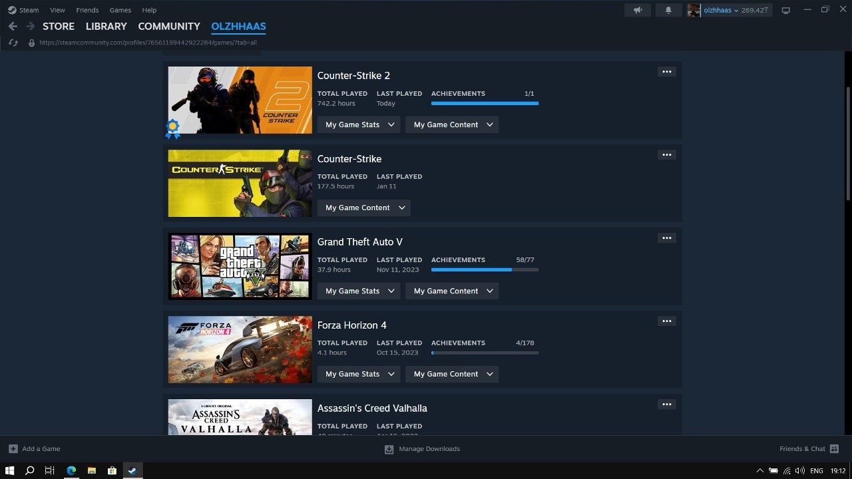The image size is (852, 479).
Task: Click the Steam logo icon in the menu bar
Action: [12, 10]
